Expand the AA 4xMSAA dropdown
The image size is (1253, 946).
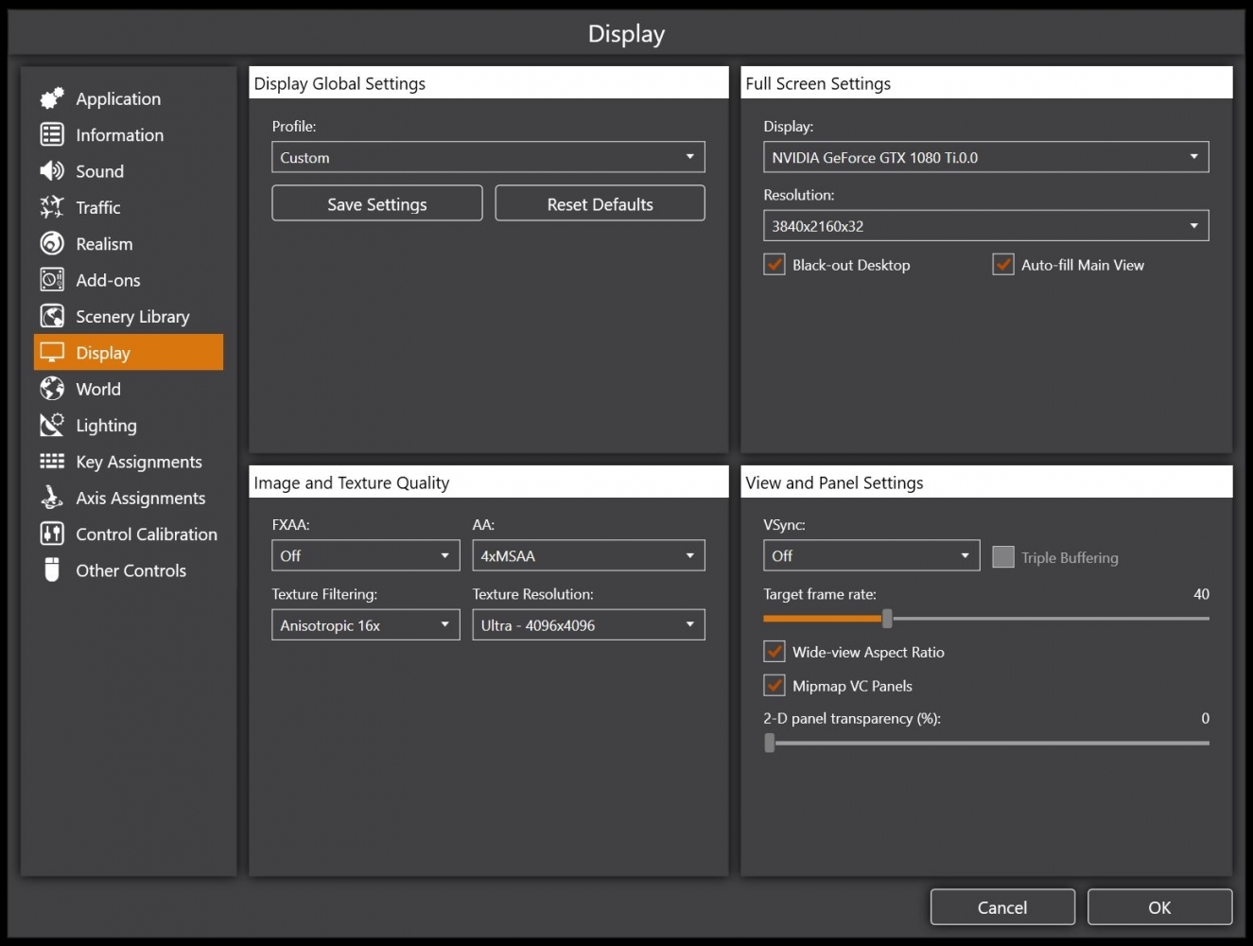click(x=588, y=555)
